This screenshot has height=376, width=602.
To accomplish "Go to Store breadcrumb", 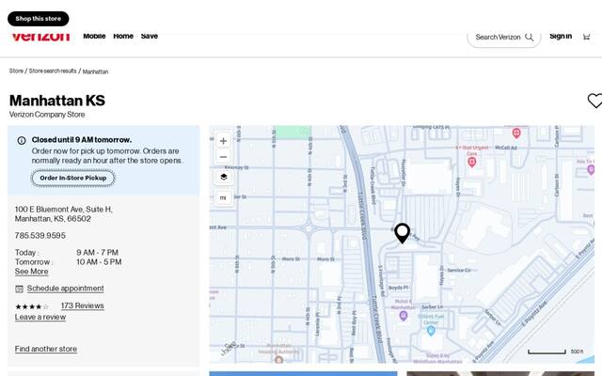I will coord(16,71).
